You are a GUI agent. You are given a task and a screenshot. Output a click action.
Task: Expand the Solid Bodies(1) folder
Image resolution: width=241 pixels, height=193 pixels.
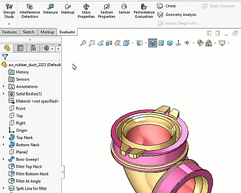point(3,94)
